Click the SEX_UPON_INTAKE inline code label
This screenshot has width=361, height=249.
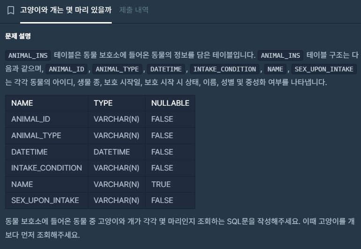click(324, 69)
